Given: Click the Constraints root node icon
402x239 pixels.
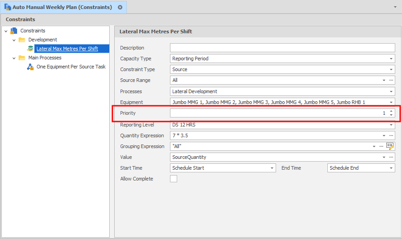Looking at the screenshot, I should 13,31.
